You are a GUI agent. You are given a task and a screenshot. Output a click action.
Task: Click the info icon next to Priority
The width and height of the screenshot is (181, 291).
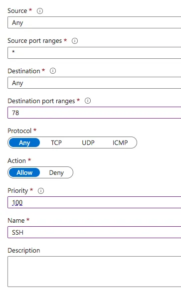click(x=41, y=191)
